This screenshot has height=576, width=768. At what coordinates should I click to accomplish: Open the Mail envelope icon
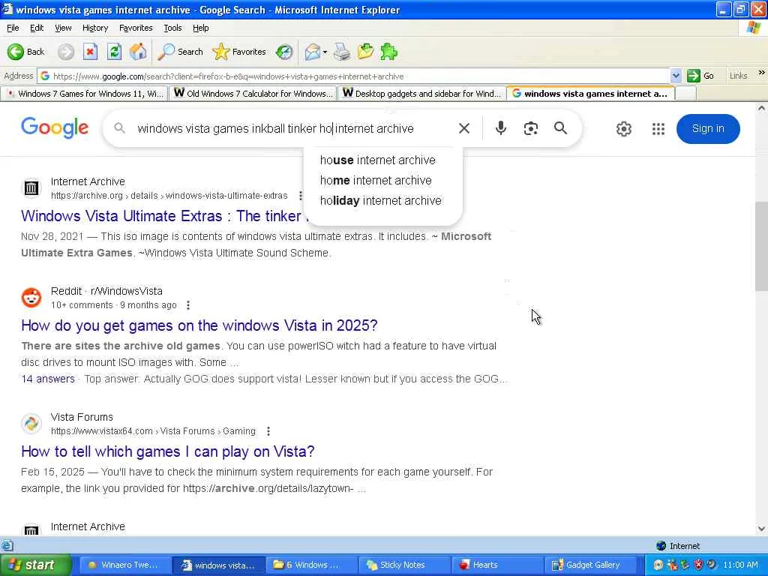pos(312,52)
